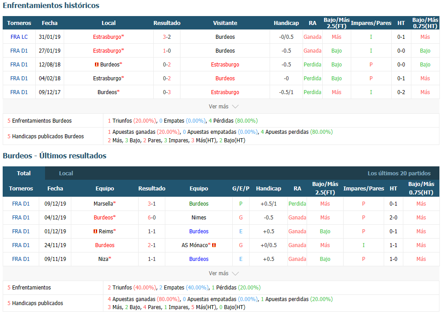Click Reims team name
This screenshot has width=443, height=314.
[106, 231]
